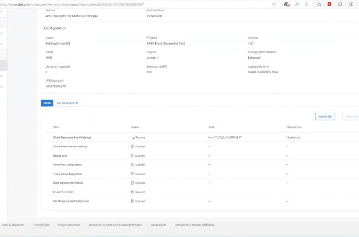Select Set Things Up And Notify User step
The width and height of the screenshot is (359, 237).
point(71,201)
